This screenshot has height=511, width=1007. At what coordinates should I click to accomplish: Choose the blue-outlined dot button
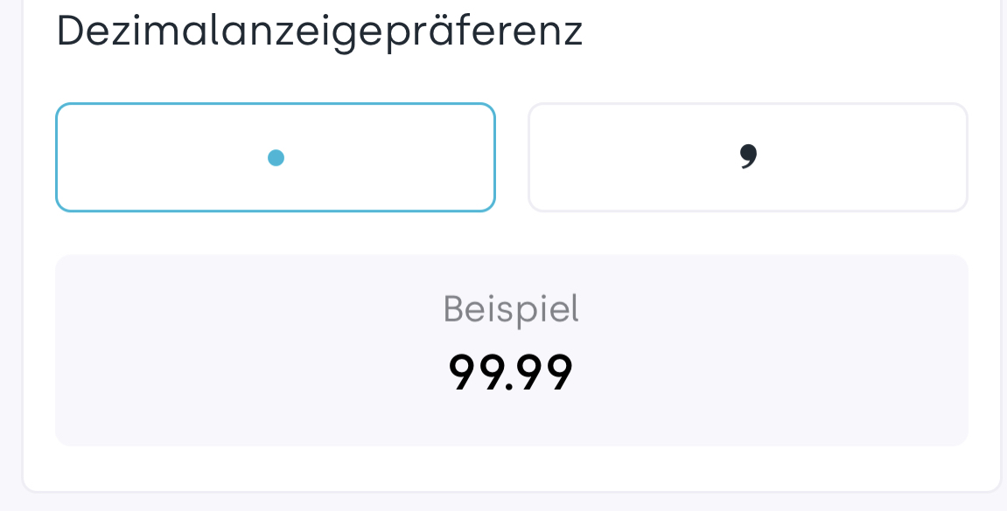pos(276,157)
